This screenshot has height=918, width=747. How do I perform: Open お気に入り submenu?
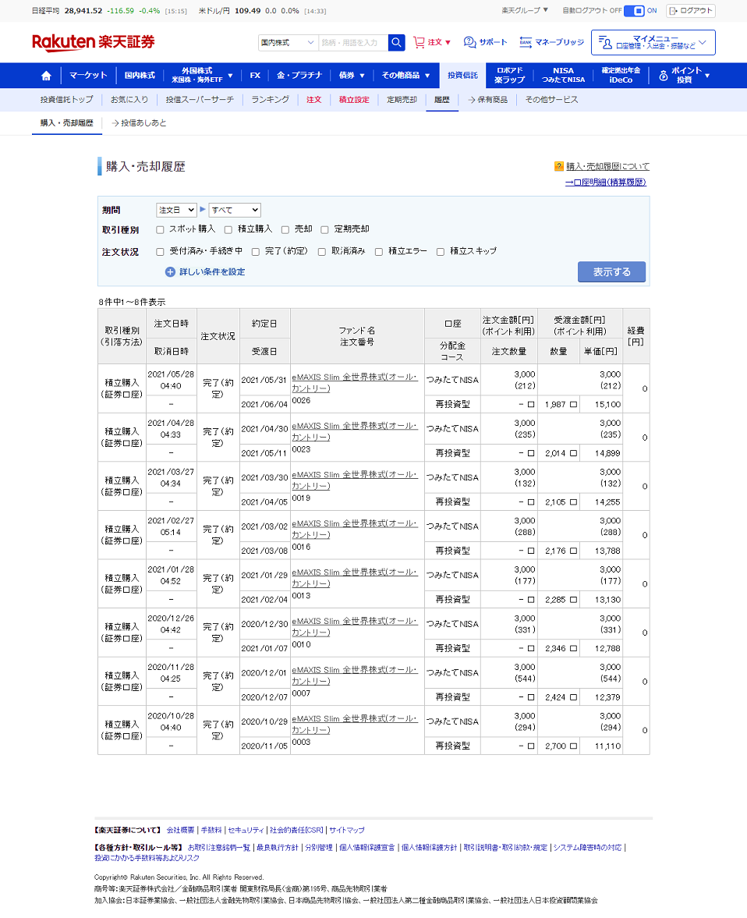coord(129,100)
